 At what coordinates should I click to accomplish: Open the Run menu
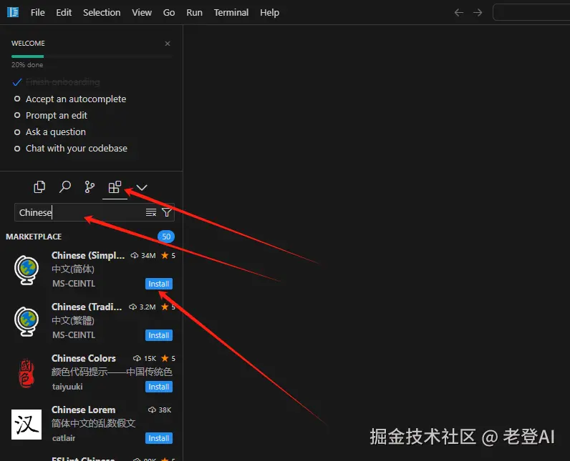(x=195, y=13)
